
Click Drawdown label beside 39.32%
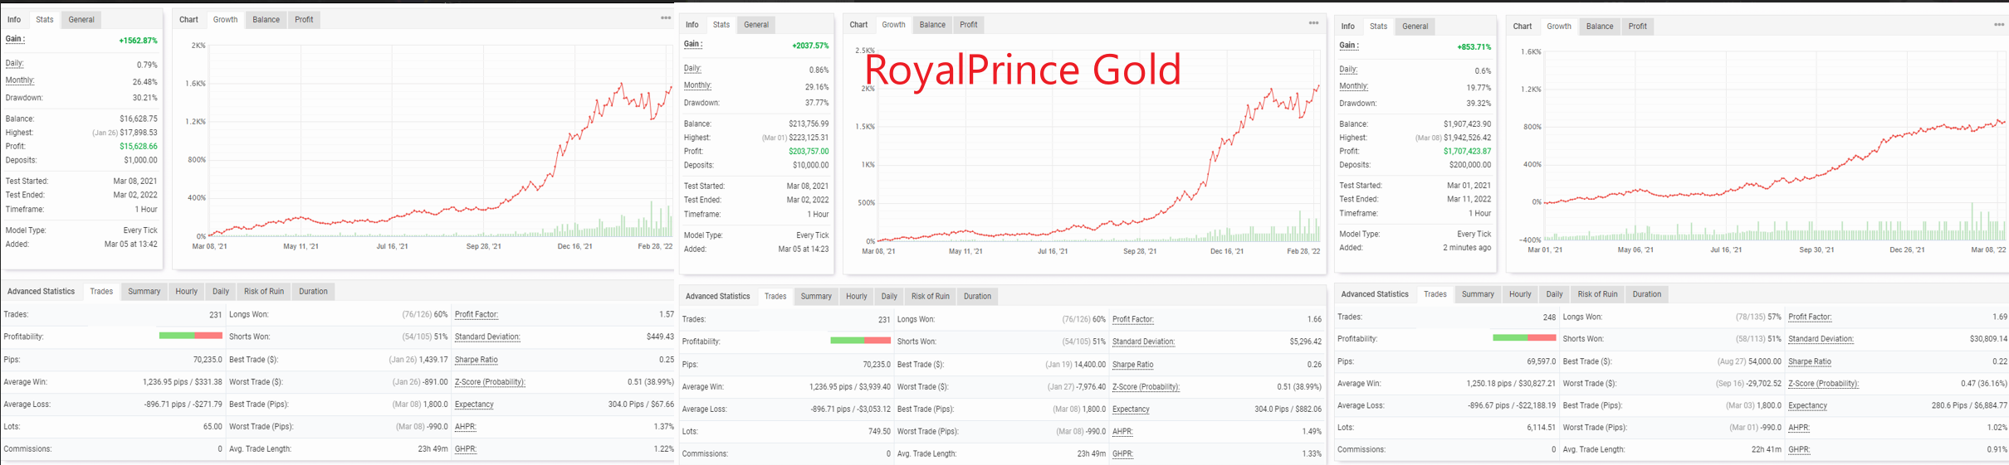click(x=1358, y=104)
